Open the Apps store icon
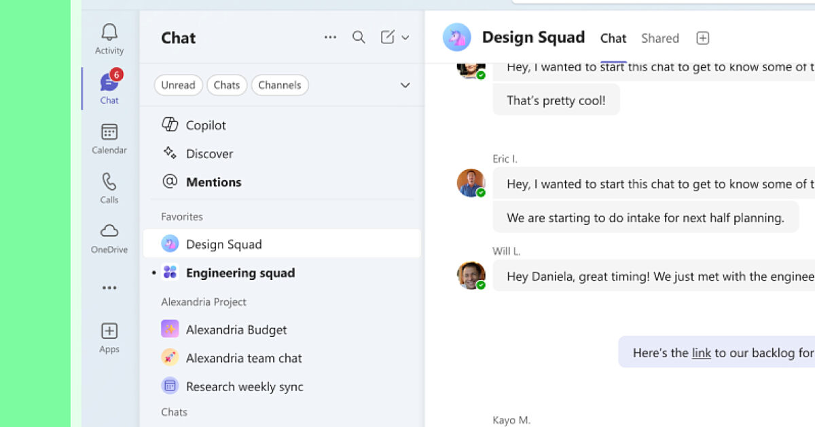 109,331
